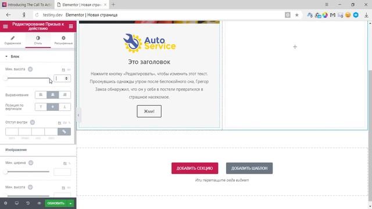Click the blue circle extension icon
The width and height of the screenshot is (372, 209).
356,15
